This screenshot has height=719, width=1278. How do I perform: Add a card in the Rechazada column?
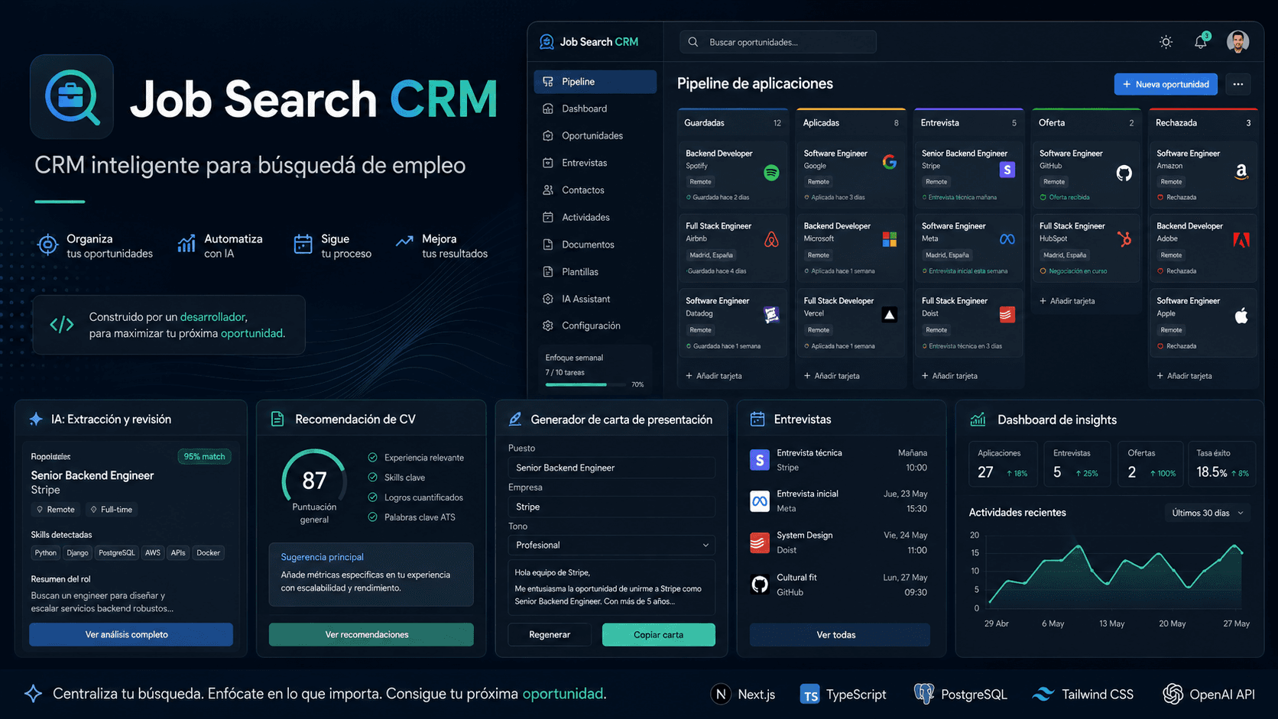1184,376
